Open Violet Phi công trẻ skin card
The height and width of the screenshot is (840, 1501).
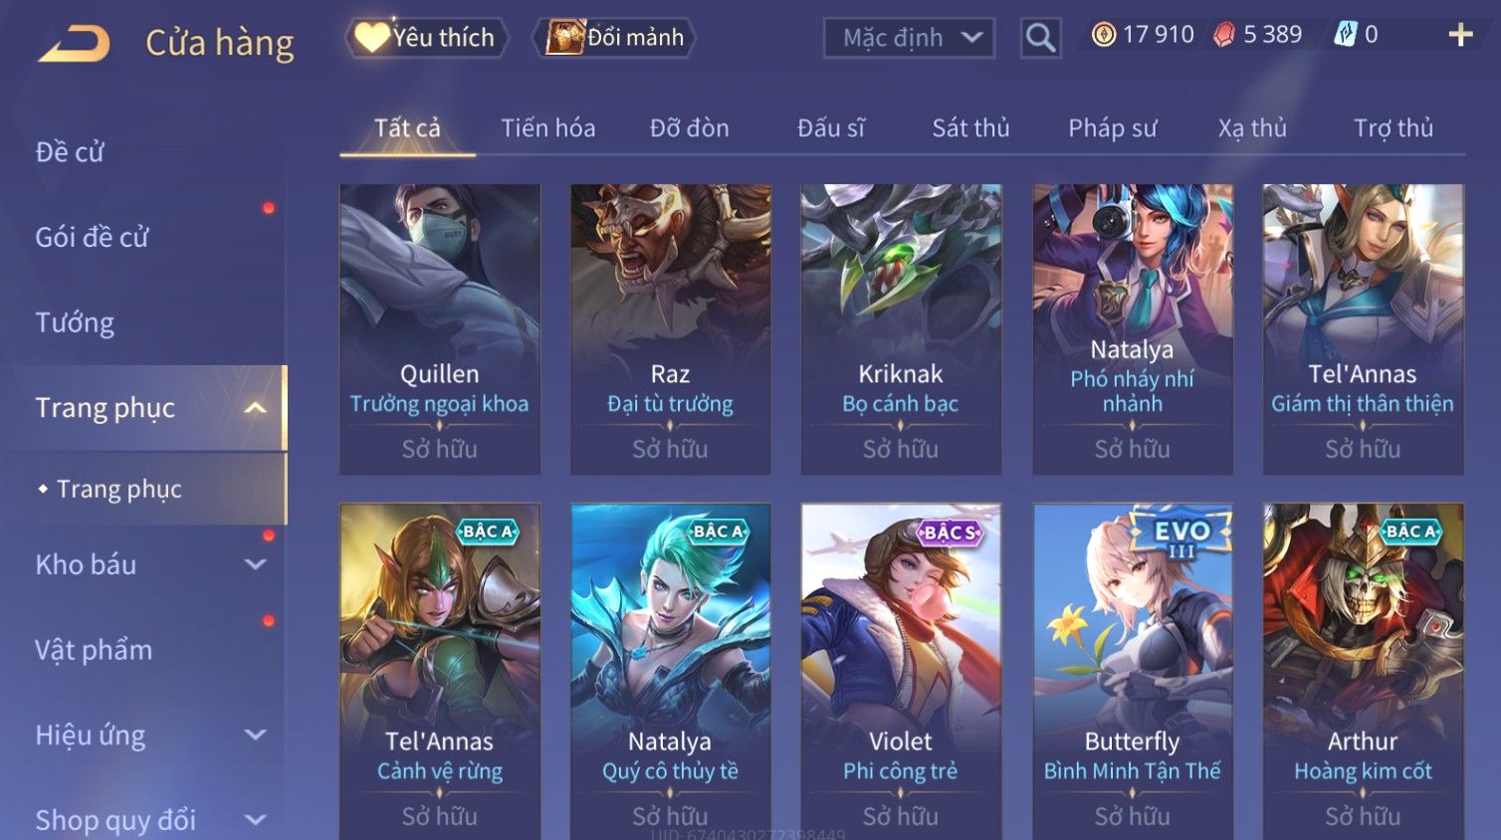pyautogui.click(x=901, y=671)
